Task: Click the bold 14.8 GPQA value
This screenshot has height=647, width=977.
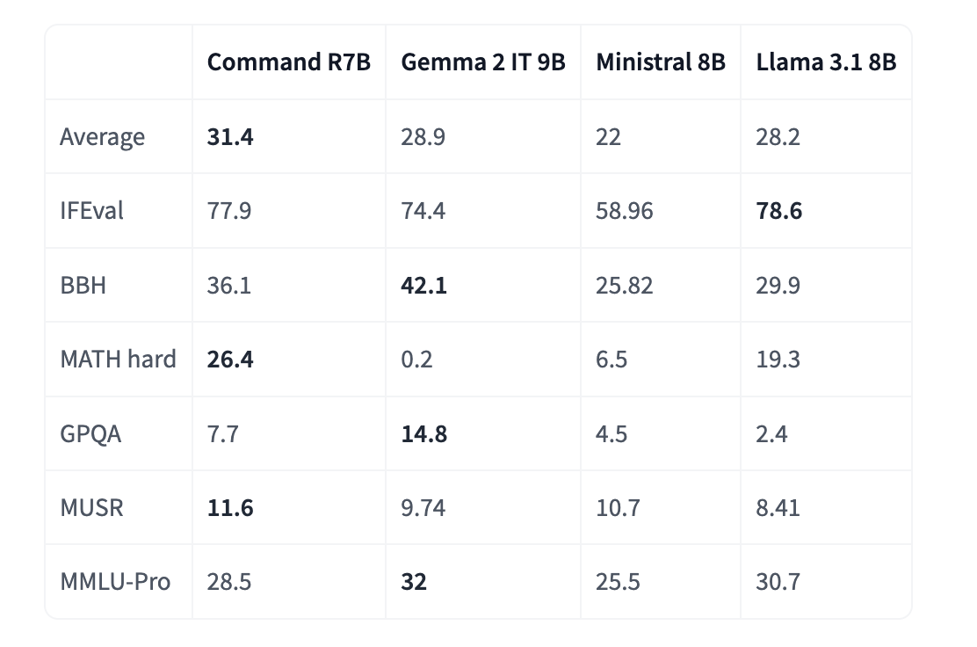Action: [424, 433]
